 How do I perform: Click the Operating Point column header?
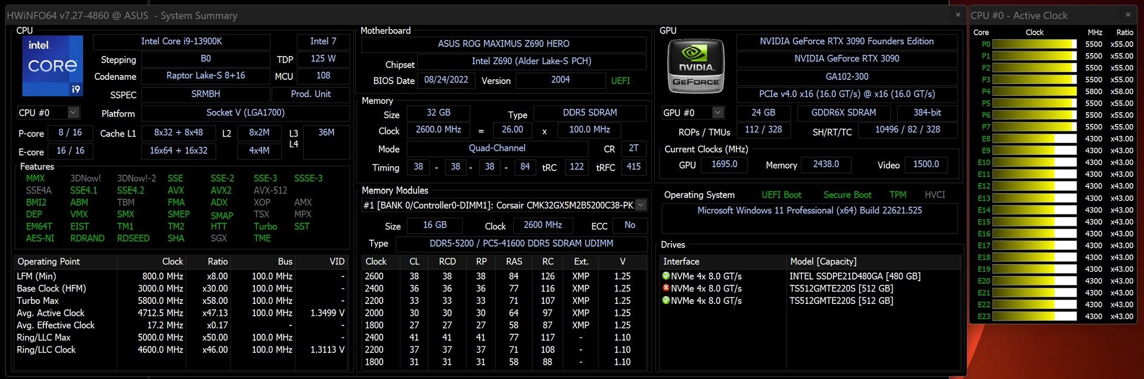tap(66, 262)
